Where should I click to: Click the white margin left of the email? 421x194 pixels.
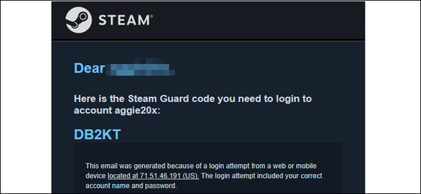(x=26, y=97)
